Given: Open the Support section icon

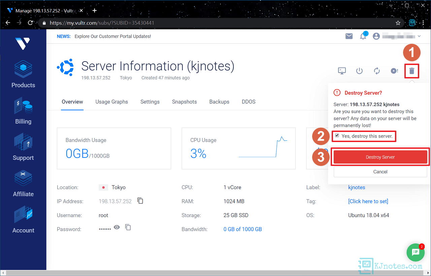Looking at the screenshot, I should [x=23, y=142].
